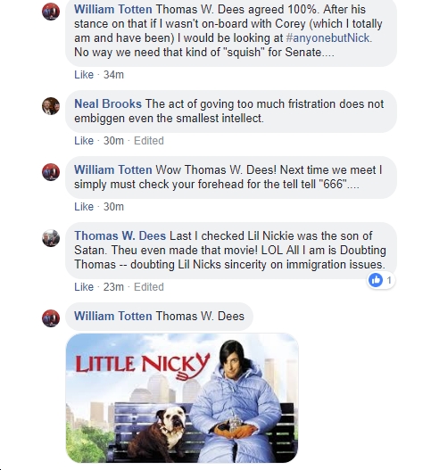This screenshot has height=470, width=431.
Task: View the reaction count of 1
Action: point(389,280)
